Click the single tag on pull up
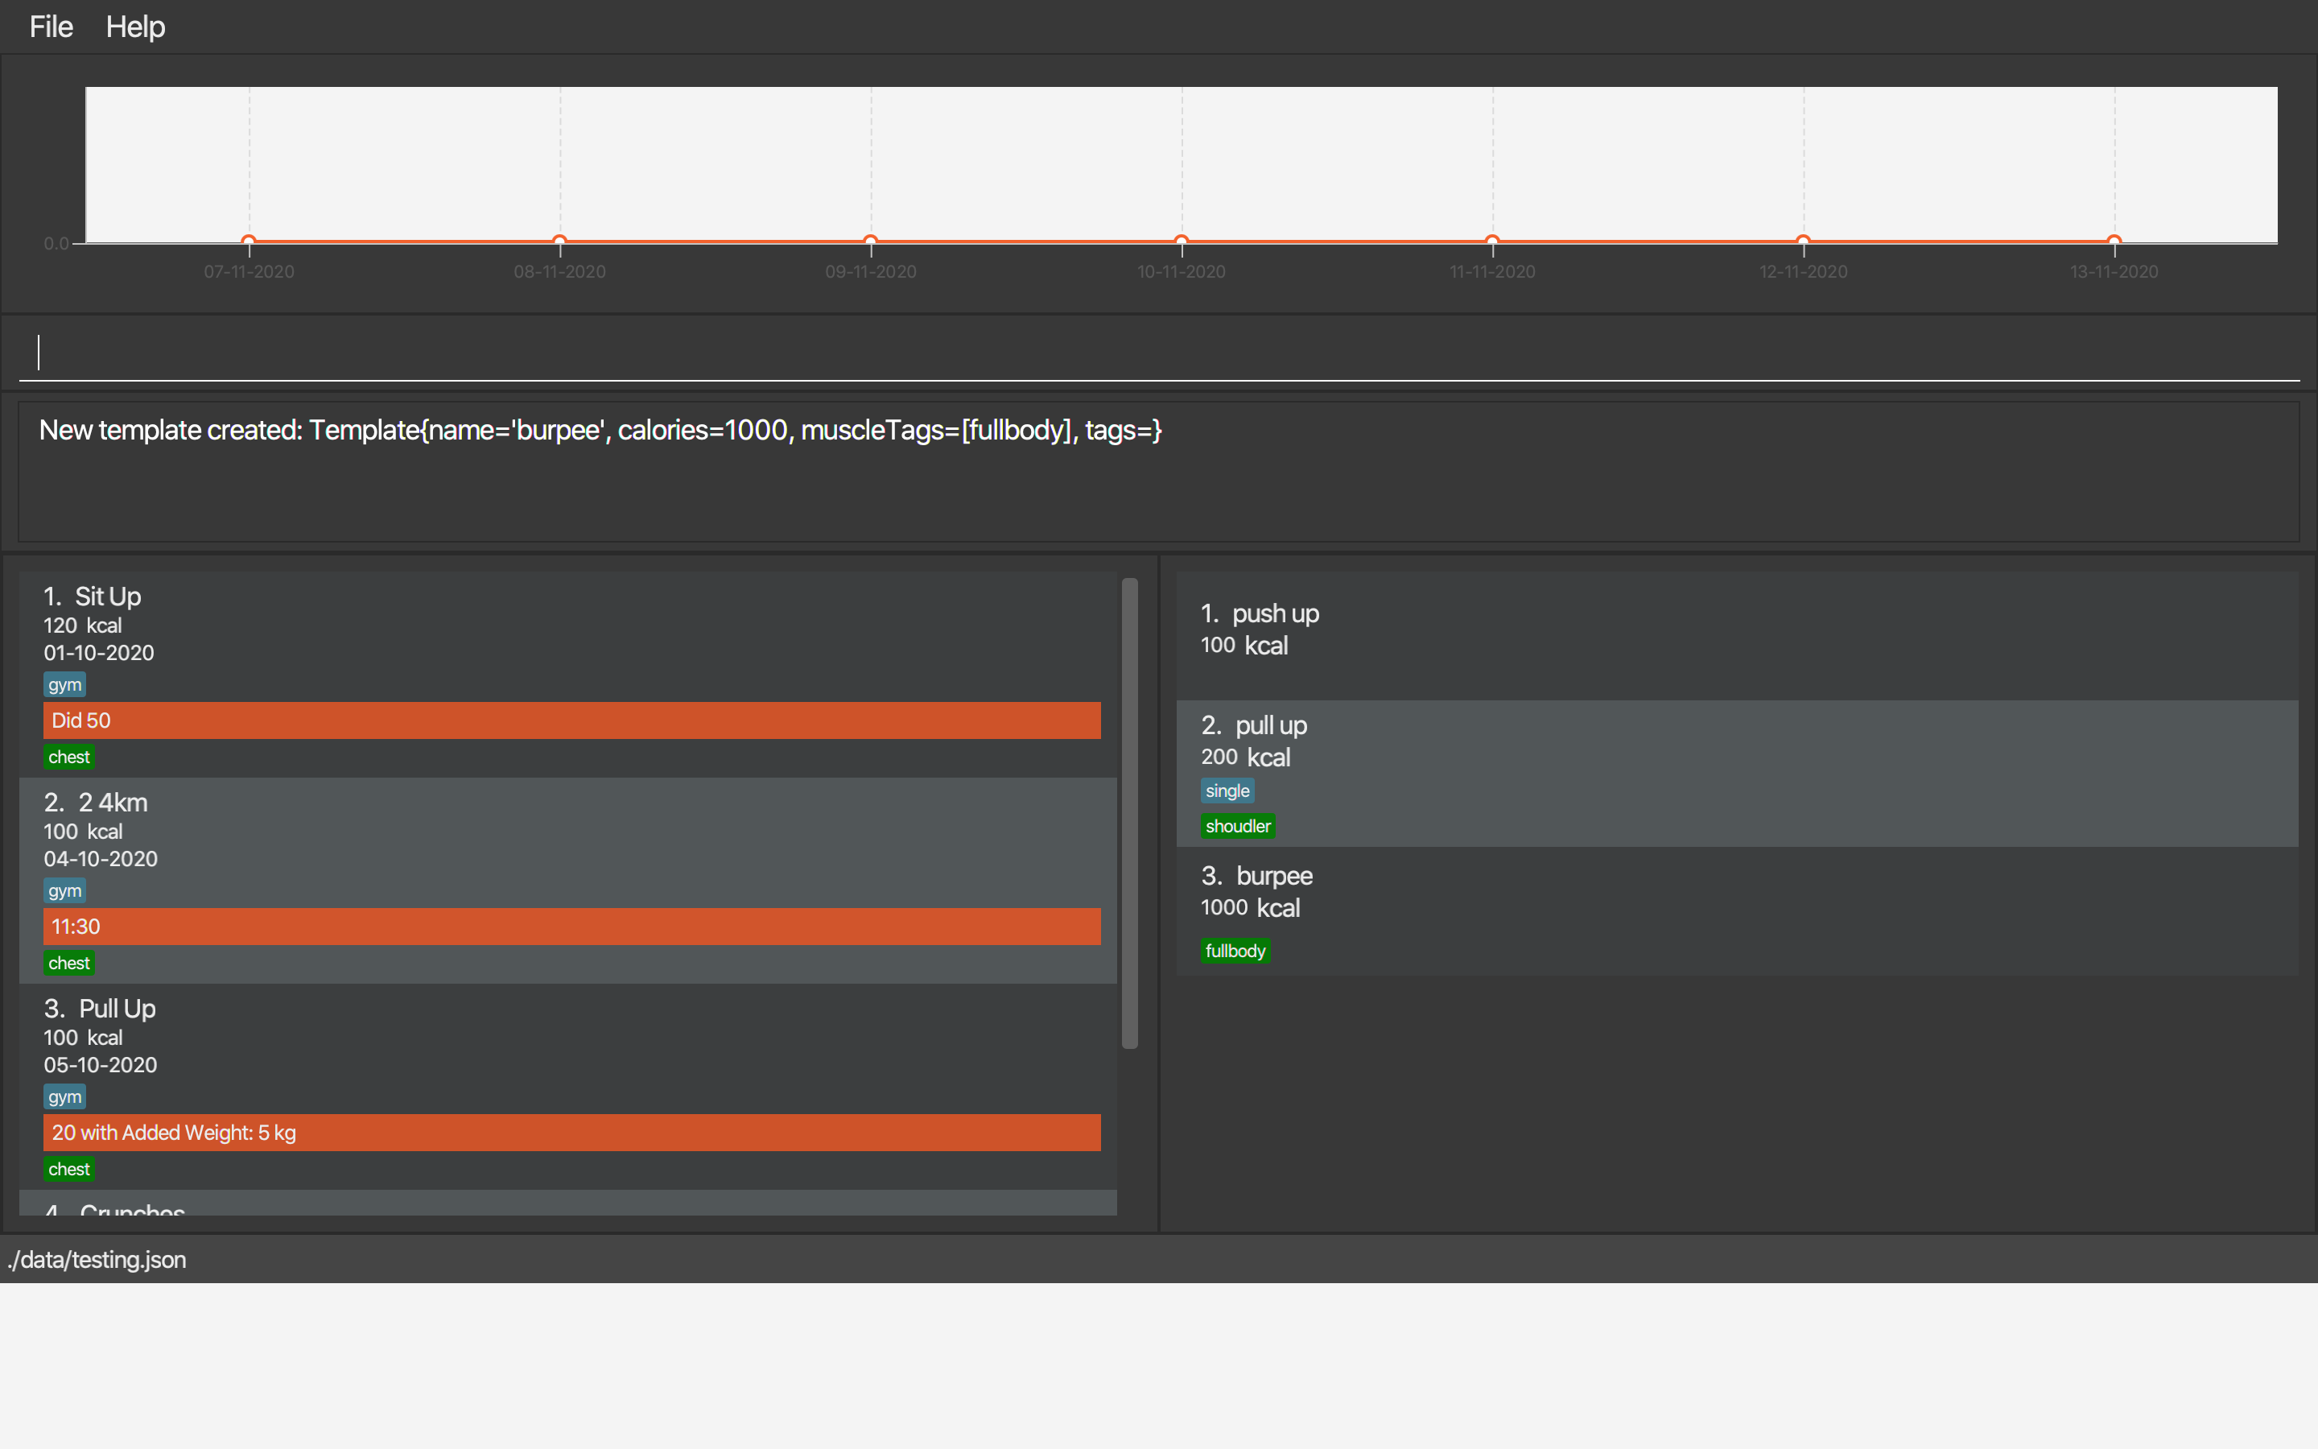The image size is (2318, 1449). [1227, 791]
